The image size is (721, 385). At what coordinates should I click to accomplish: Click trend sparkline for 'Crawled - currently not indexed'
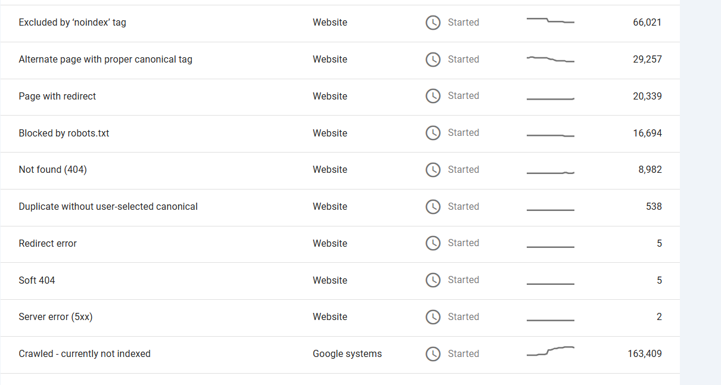(550, 351)
